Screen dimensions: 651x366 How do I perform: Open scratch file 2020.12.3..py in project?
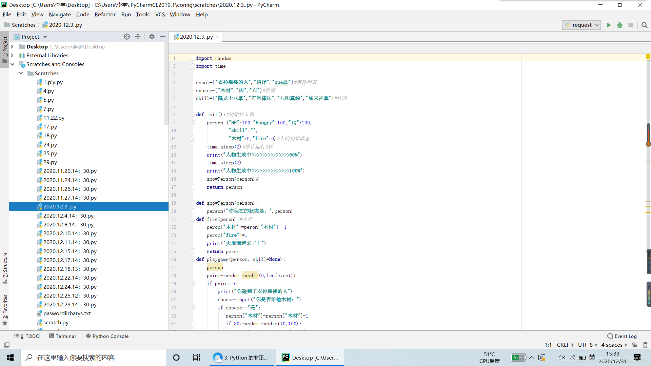point(59,206)
